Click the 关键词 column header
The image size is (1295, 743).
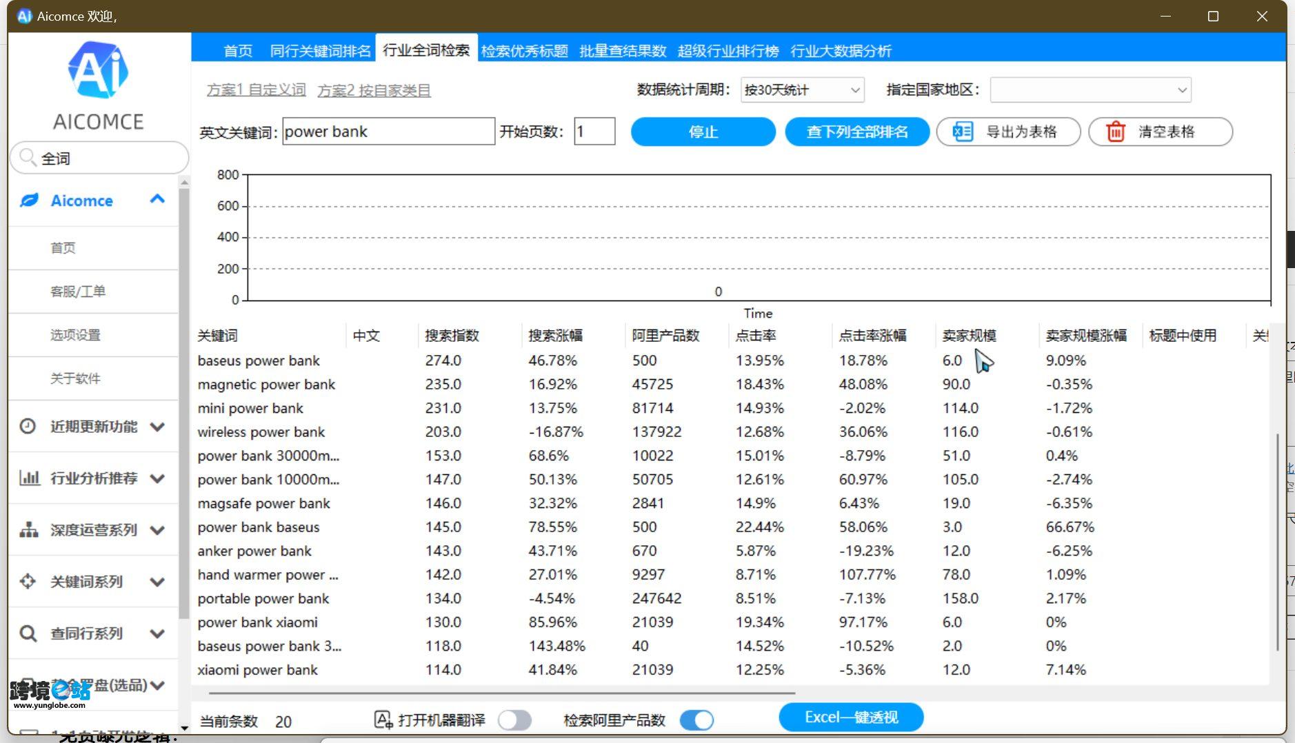217,335
